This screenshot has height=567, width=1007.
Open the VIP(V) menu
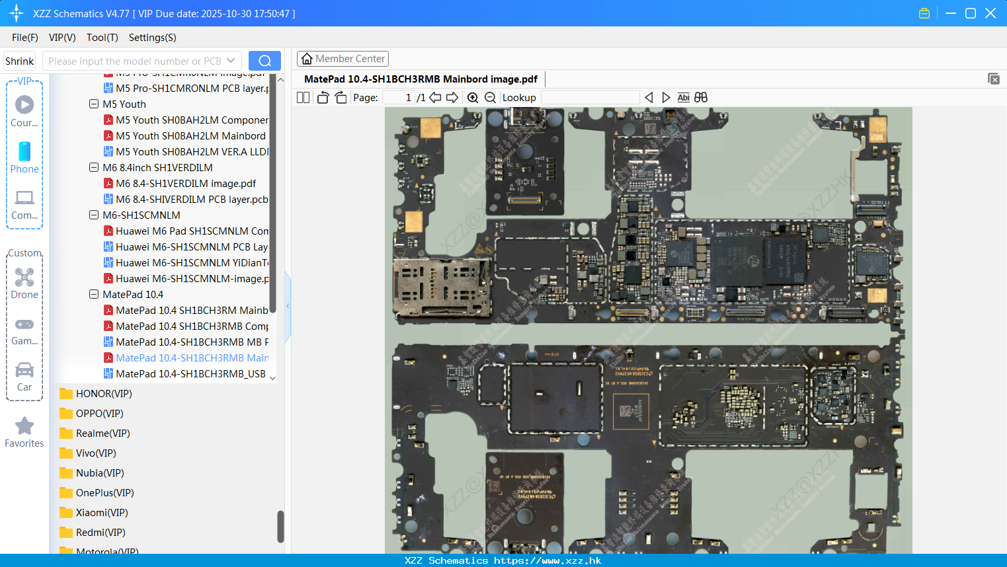(x=62, y=38)
